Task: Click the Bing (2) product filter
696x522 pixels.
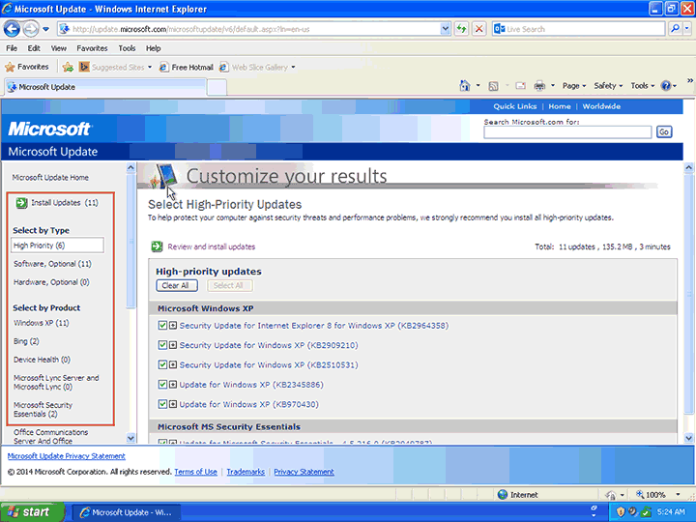Action: pos(26,341)
